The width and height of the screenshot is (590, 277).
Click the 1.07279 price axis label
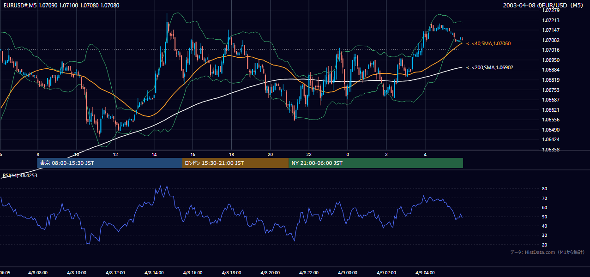pos(551,10)
